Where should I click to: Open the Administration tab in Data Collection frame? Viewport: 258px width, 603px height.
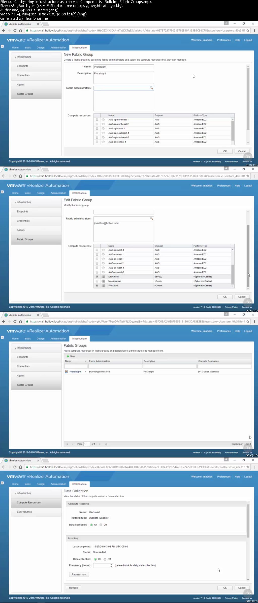pos(58,484)
